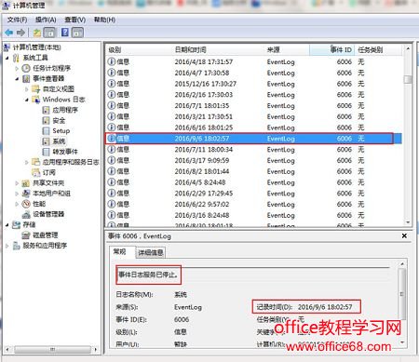
Task: Select 系统工具 in the tree
Action: 35,58
